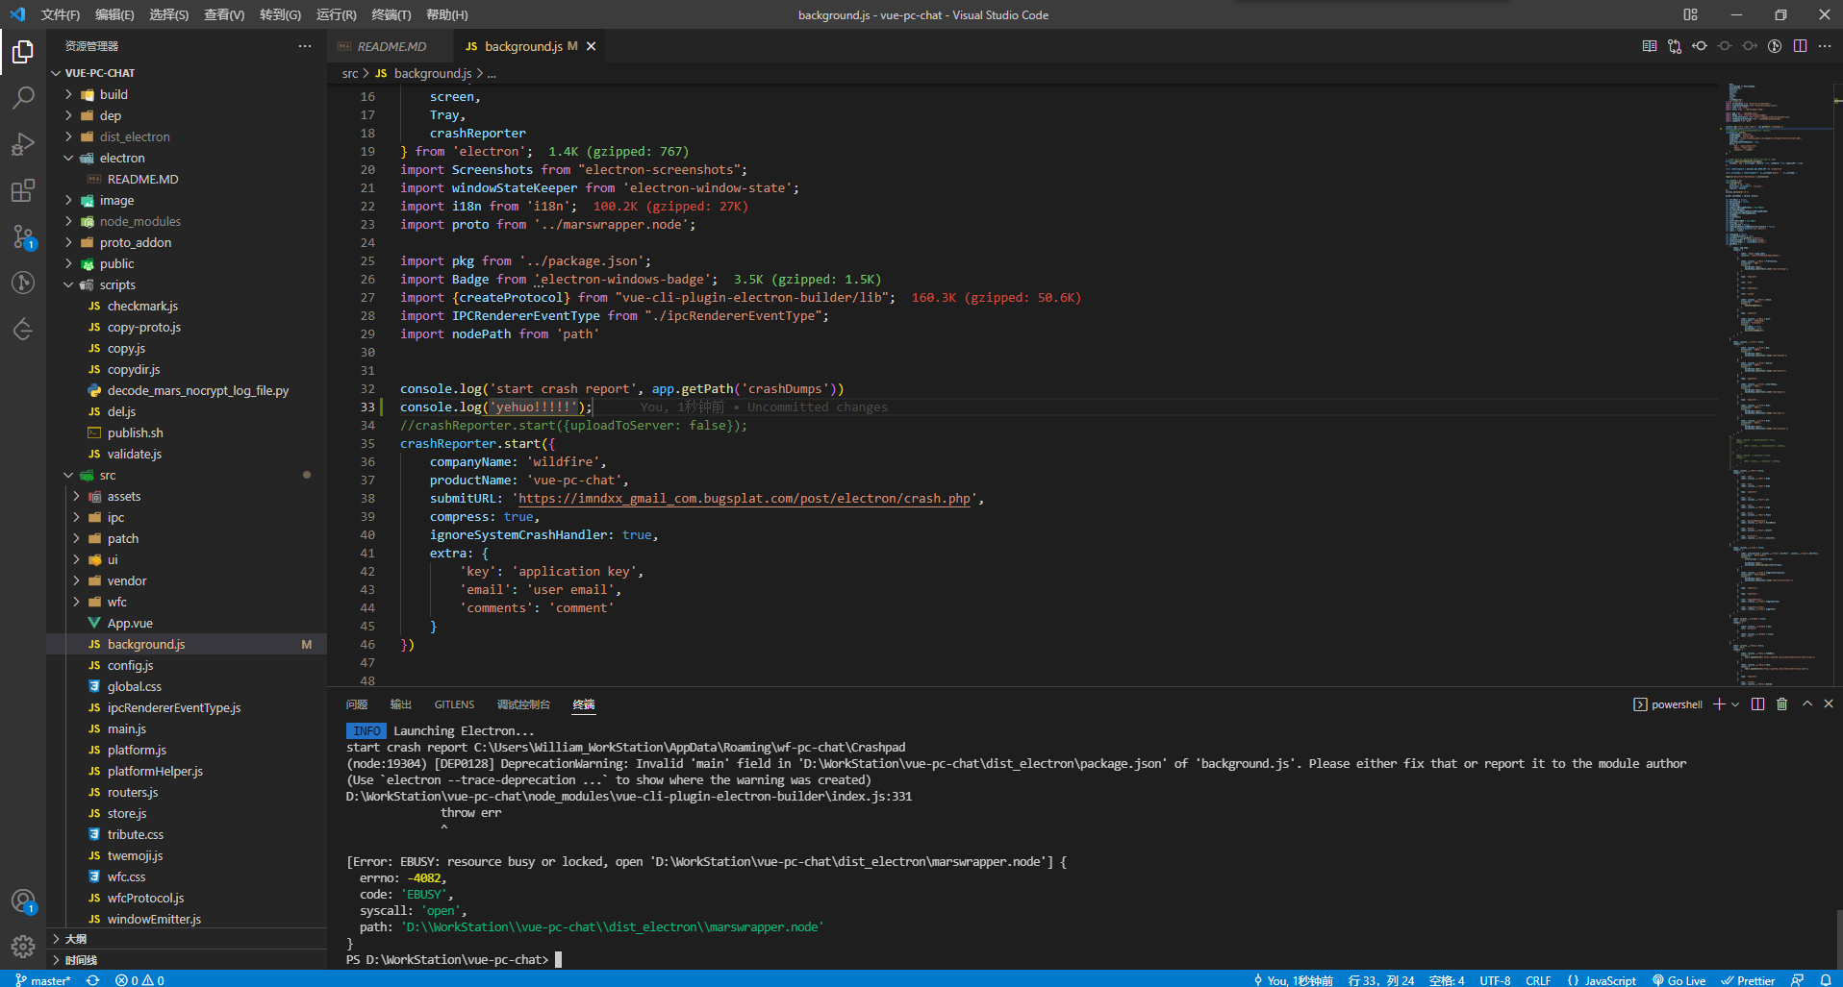Toggle the GitLens compare changes icon
Image resolution: width=1843 pixels, height=987 pixels.
pyautogui.click(x=1676, y=45)
